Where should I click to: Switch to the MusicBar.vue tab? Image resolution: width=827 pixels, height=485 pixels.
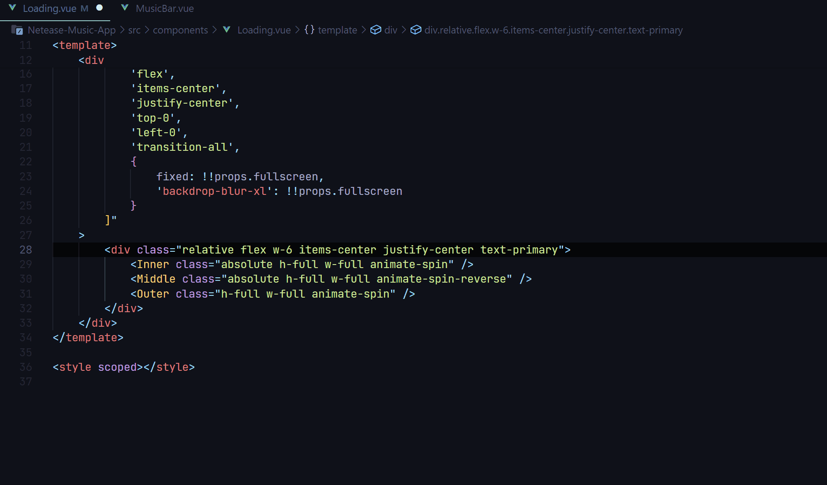point(164,8)
